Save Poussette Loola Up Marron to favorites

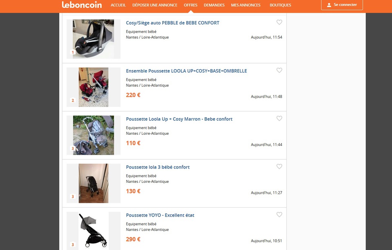(279, 118)
